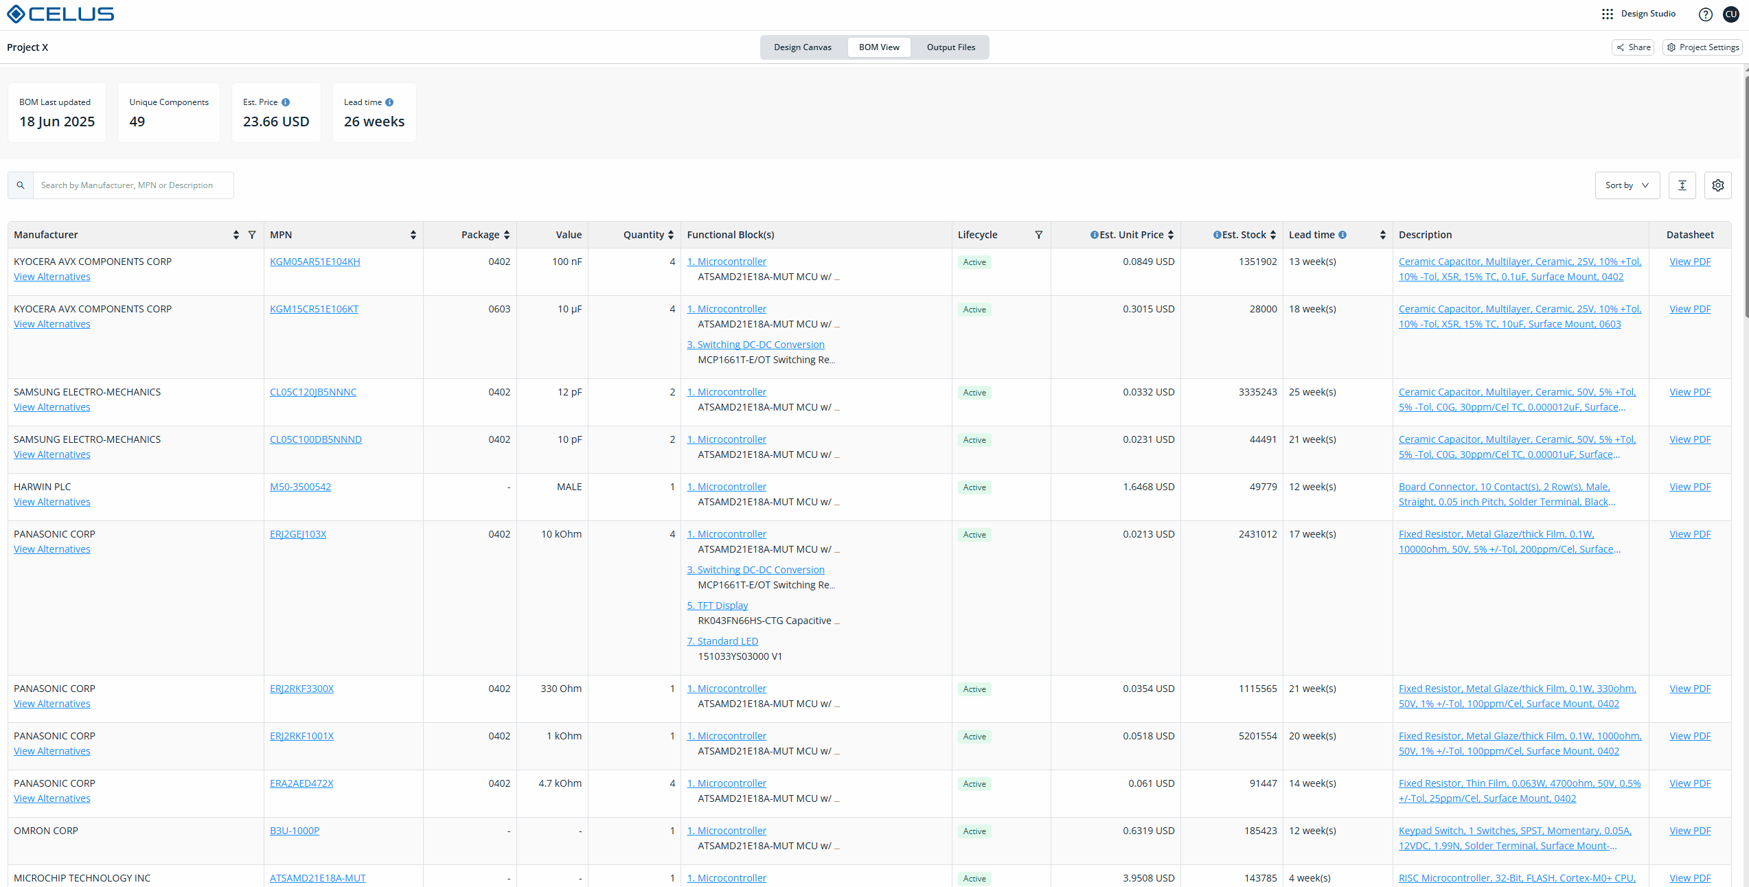Sort by Est. Unit Price column arrows
This screenshot has width=1749, height=887.
click(1171, 235)
